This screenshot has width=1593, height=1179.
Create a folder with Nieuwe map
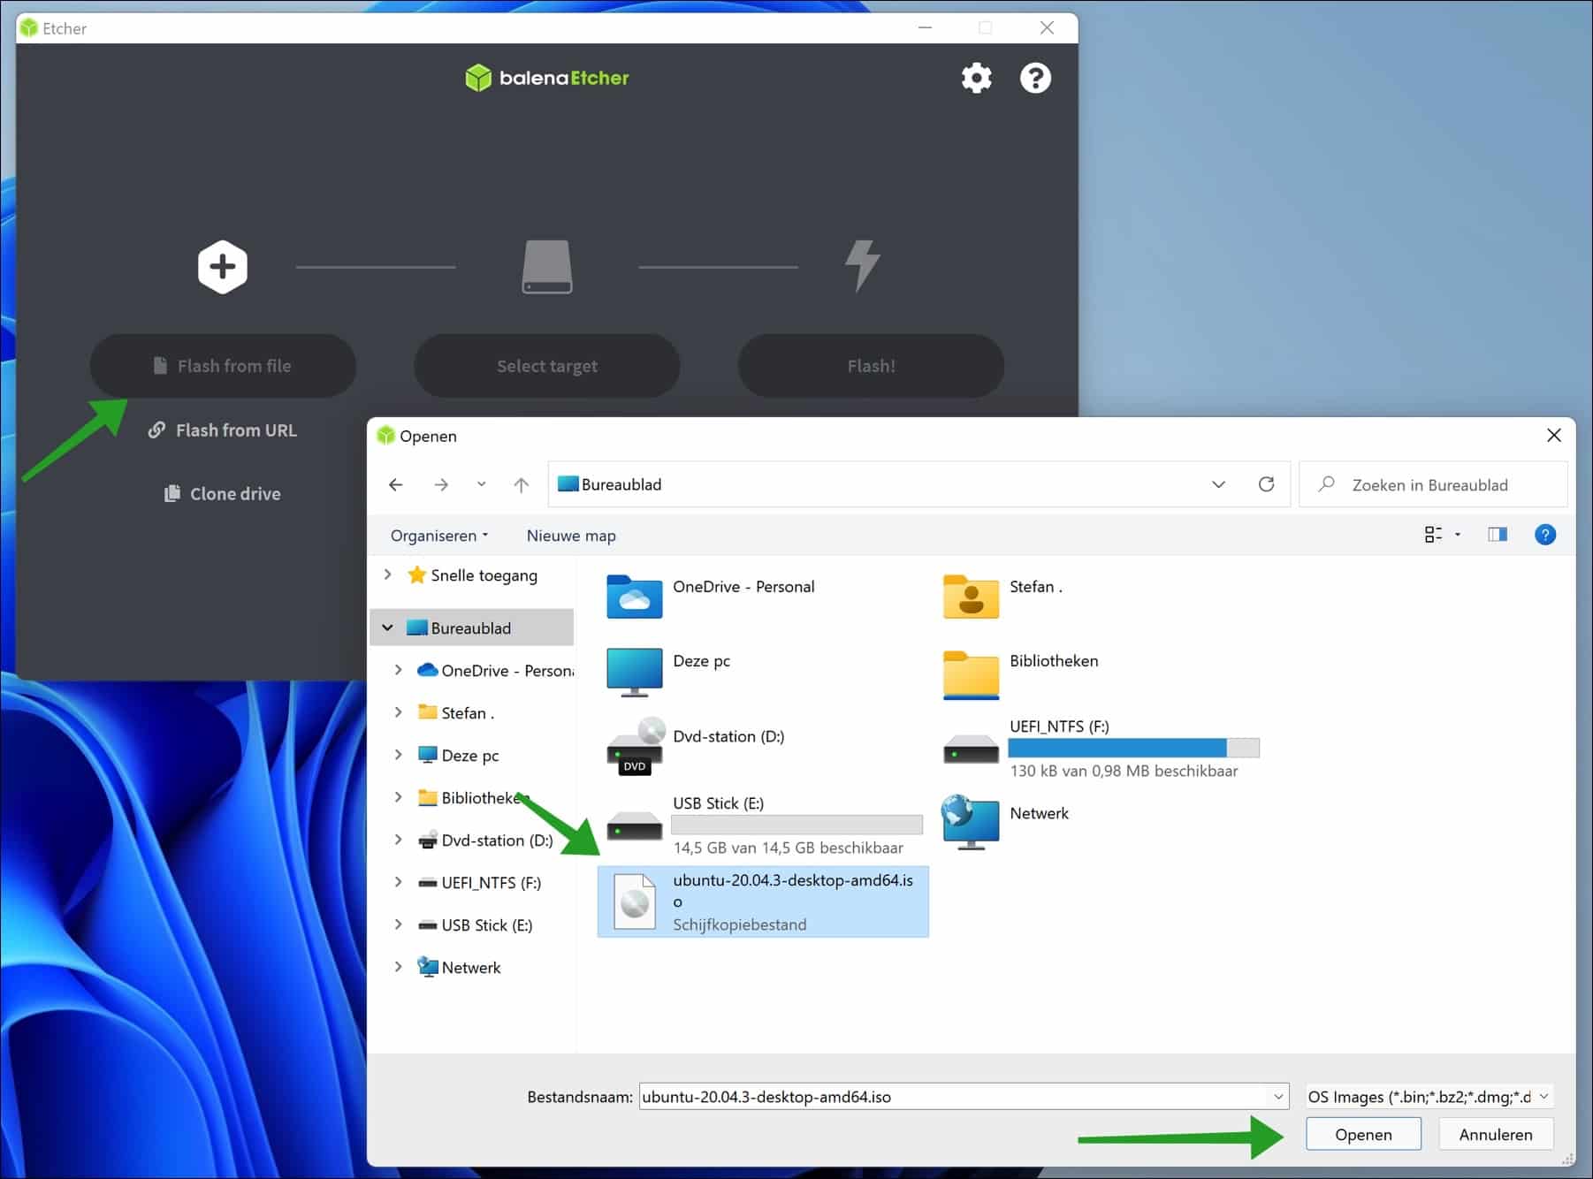pos(570,535)
